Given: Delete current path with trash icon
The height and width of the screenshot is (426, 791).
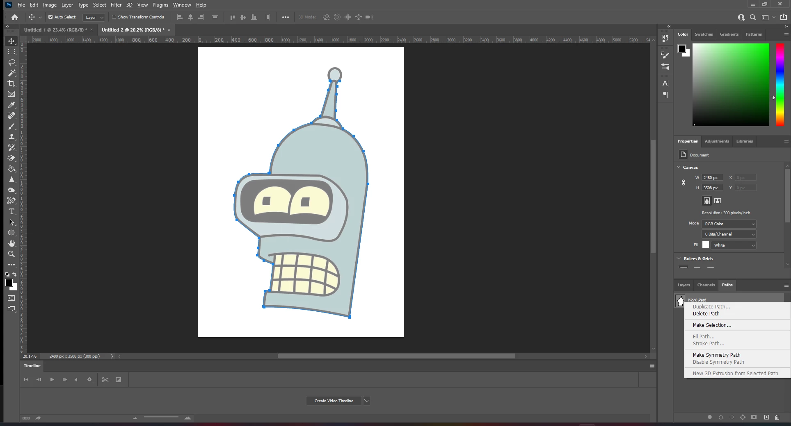Looking at the screenshot, I should tap(777, 417).
